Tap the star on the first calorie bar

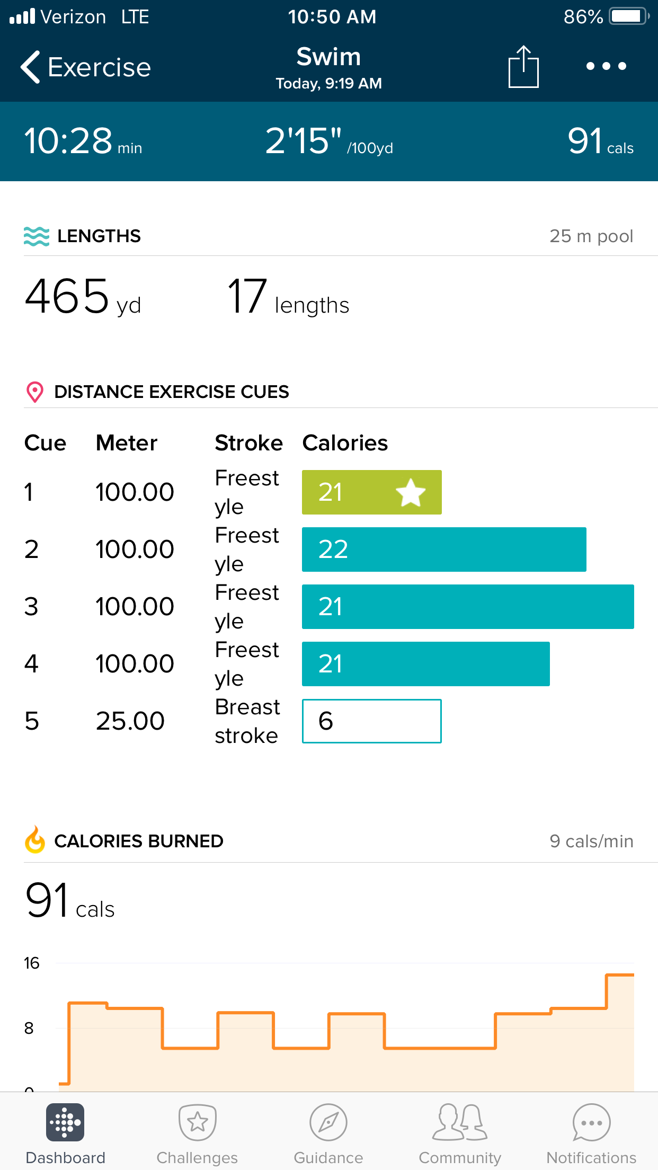411,492
